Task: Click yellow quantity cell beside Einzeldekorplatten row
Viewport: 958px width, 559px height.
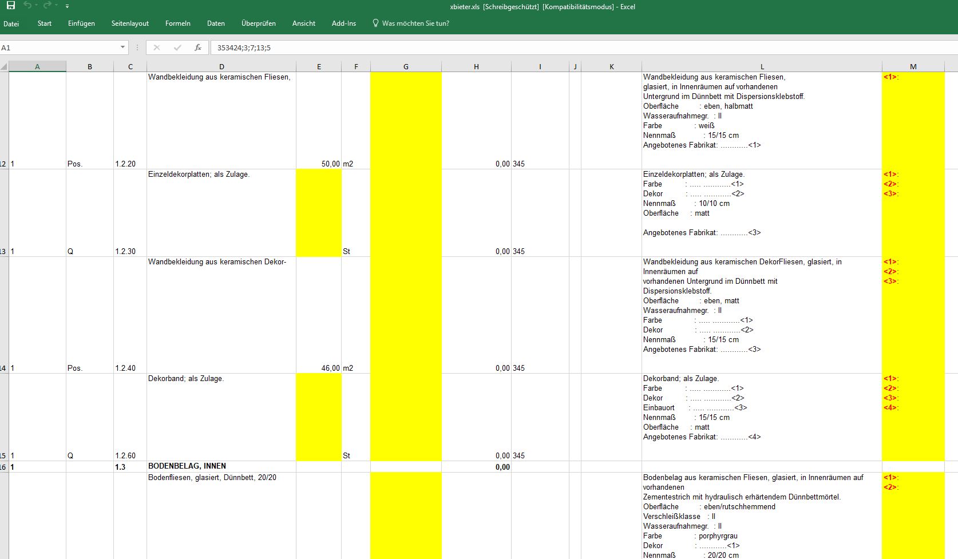Action: pyautogui.click(x=319, y=213)
